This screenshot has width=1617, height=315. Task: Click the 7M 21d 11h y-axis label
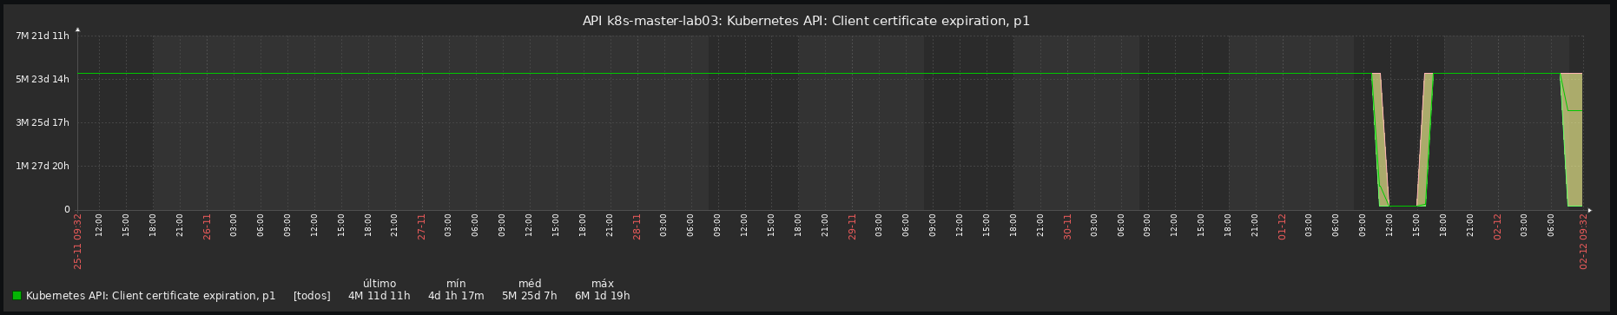(x=43, y=36)
